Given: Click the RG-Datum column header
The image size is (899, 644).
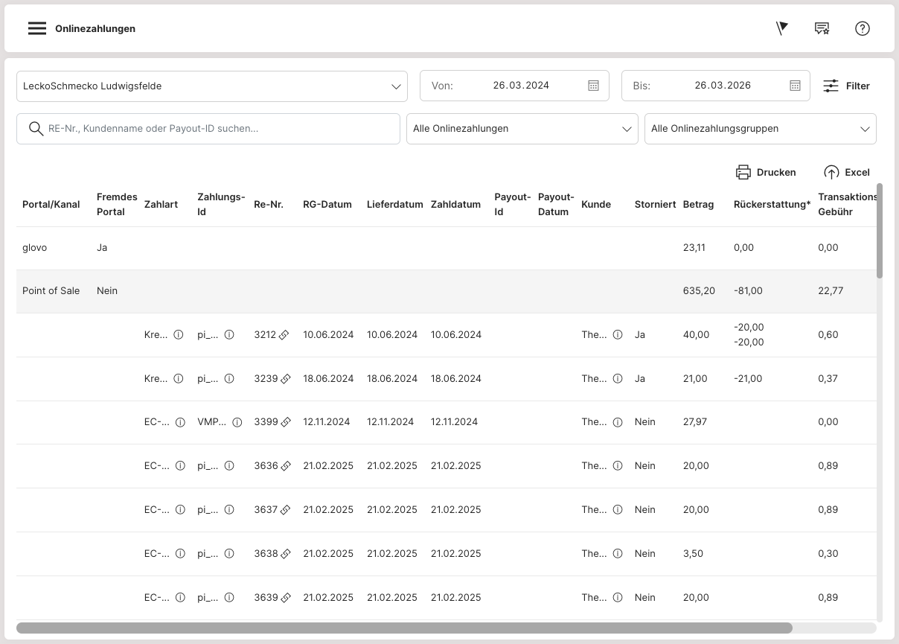Looking at the screenshot, I should coord(327,205).
